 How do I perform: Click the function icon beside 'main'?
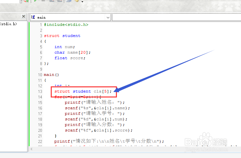coord(33,17)
